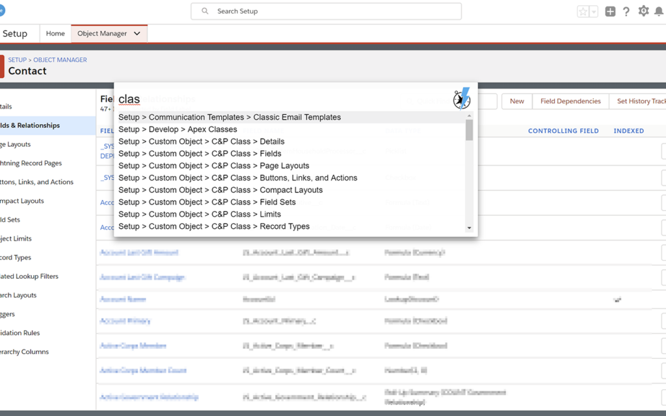Open the global actions plus icon

[x=610, y=12]
